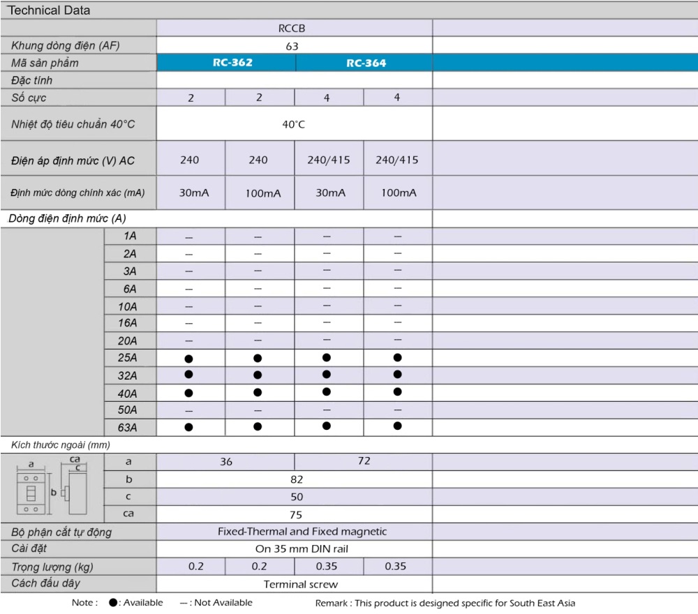Select the '6A' rated current row label
Image resolution: width=698 pixels, height=614 pixels.
[130, 289]
